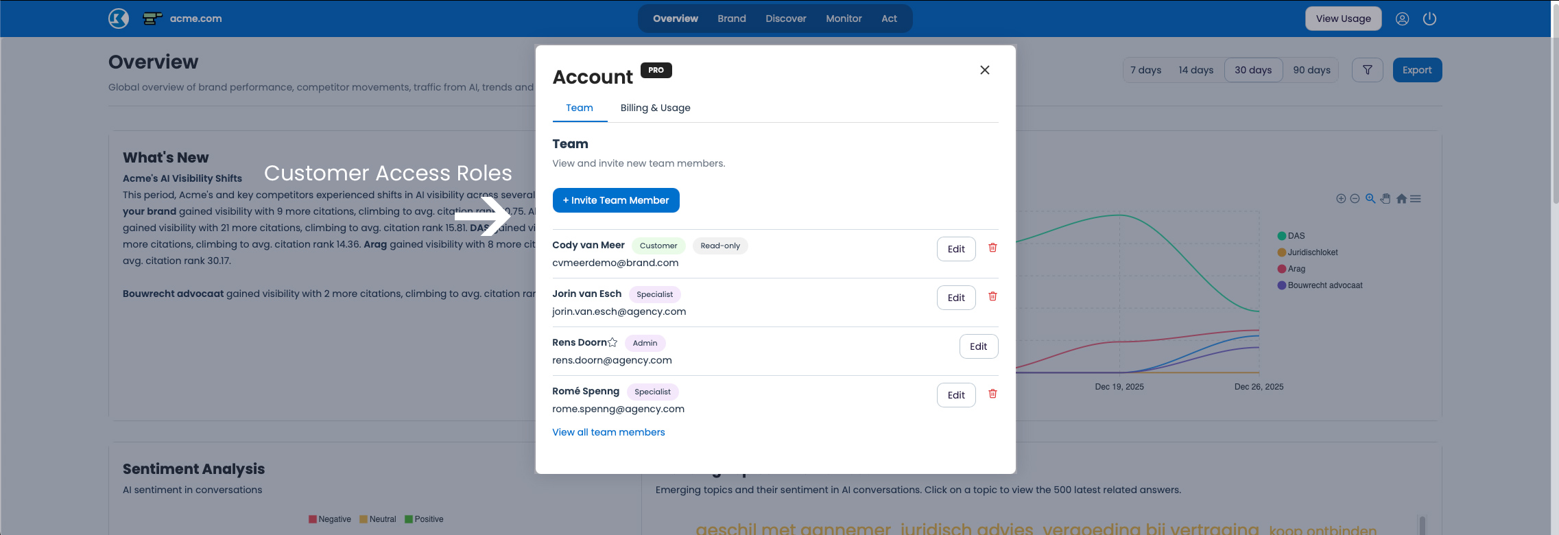Click the star icon beside Rens Doorn
This screenshot has height=535, width=1559.
pos(612,342)
